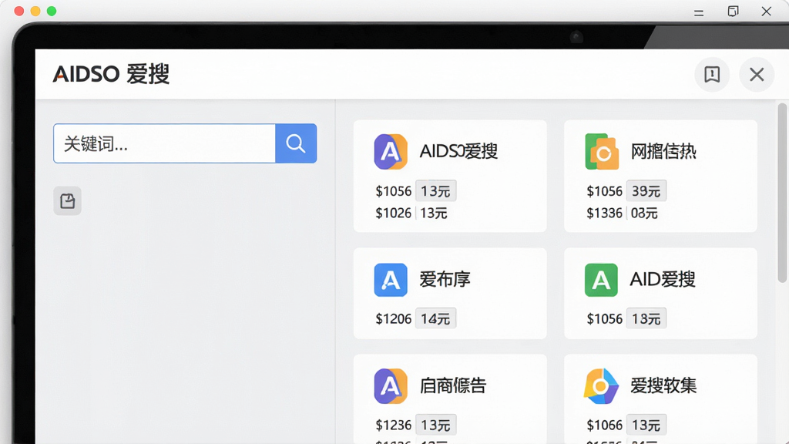Open the 启商僫告 card title
Viewport: 789px width, 444px height.
coord(453,385)
